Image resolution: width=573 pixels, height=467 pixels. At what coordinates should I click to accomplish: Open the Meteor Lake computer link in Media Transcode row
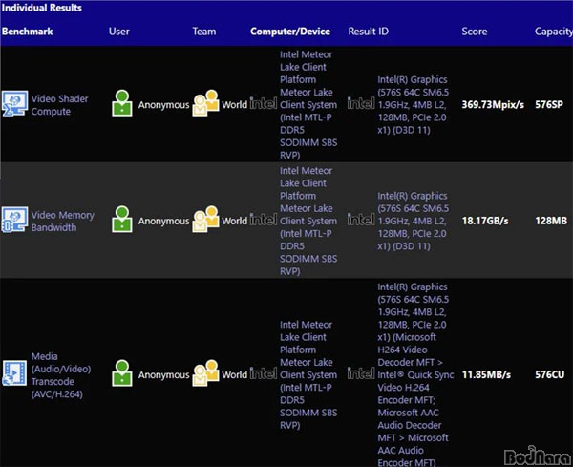pos(308,374)
